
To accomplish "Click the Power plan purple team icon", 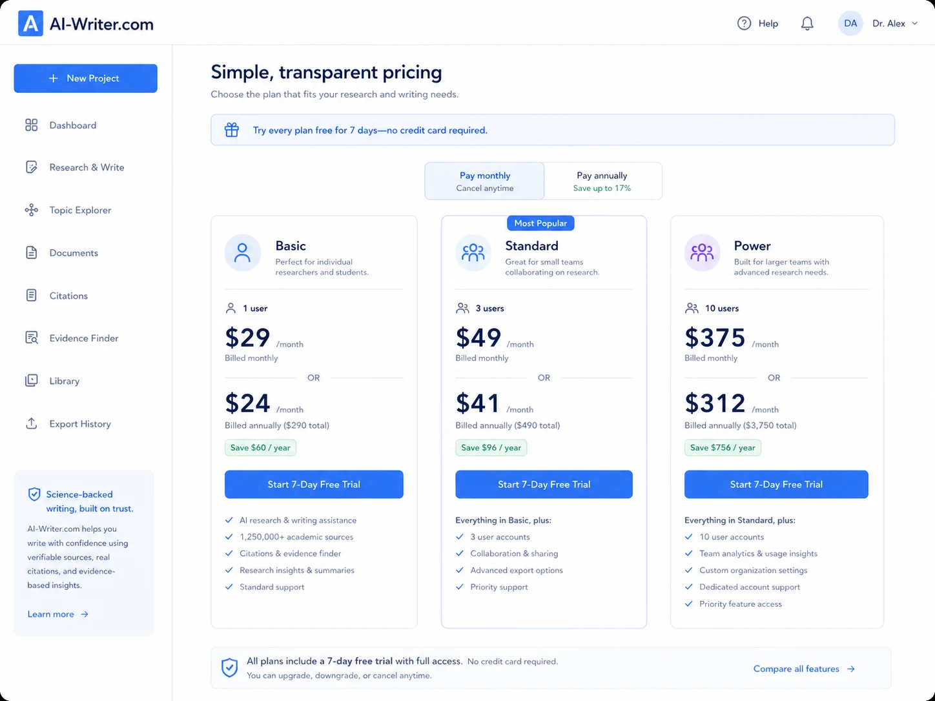I will coord(703,252).
